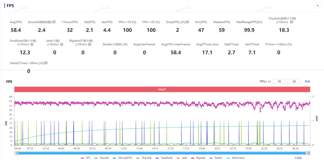Collapse the FPS section with the arrow button
This screenshot has width=324, height=160.
tap(317, 6)
